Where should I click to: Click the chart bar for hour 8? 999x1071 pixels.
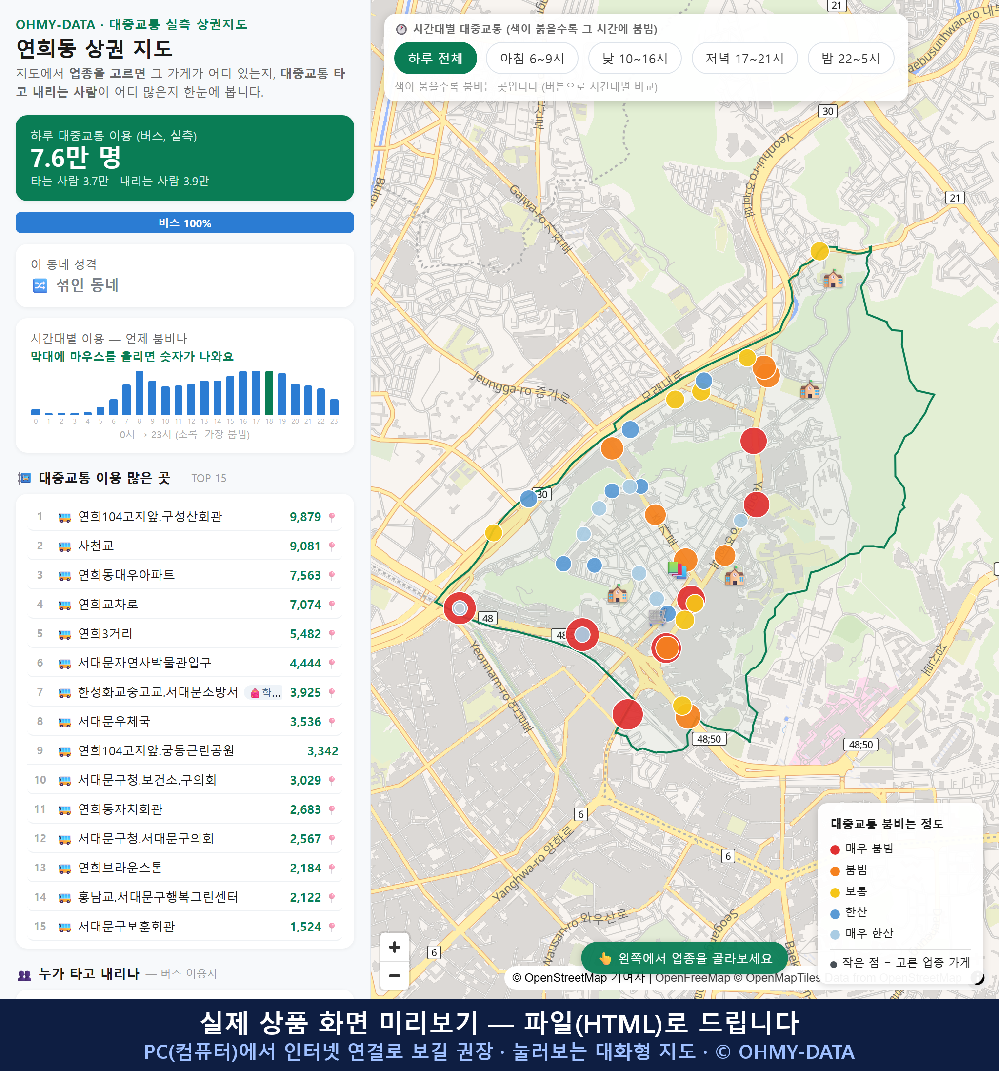(139, 393)
